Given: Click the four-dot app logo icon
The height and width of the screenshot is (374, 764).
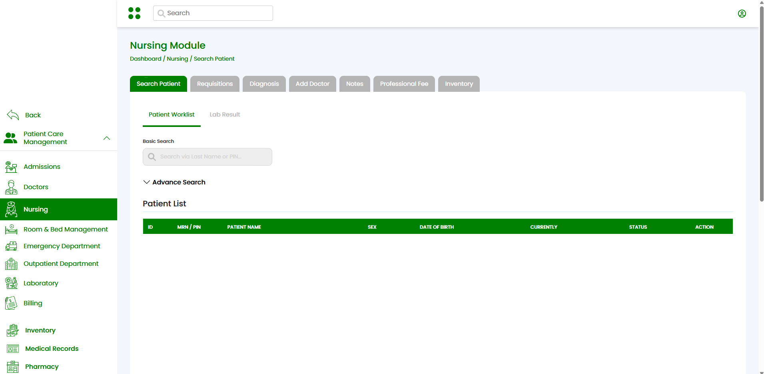Looking at the screenshot, I should [134, 13].
